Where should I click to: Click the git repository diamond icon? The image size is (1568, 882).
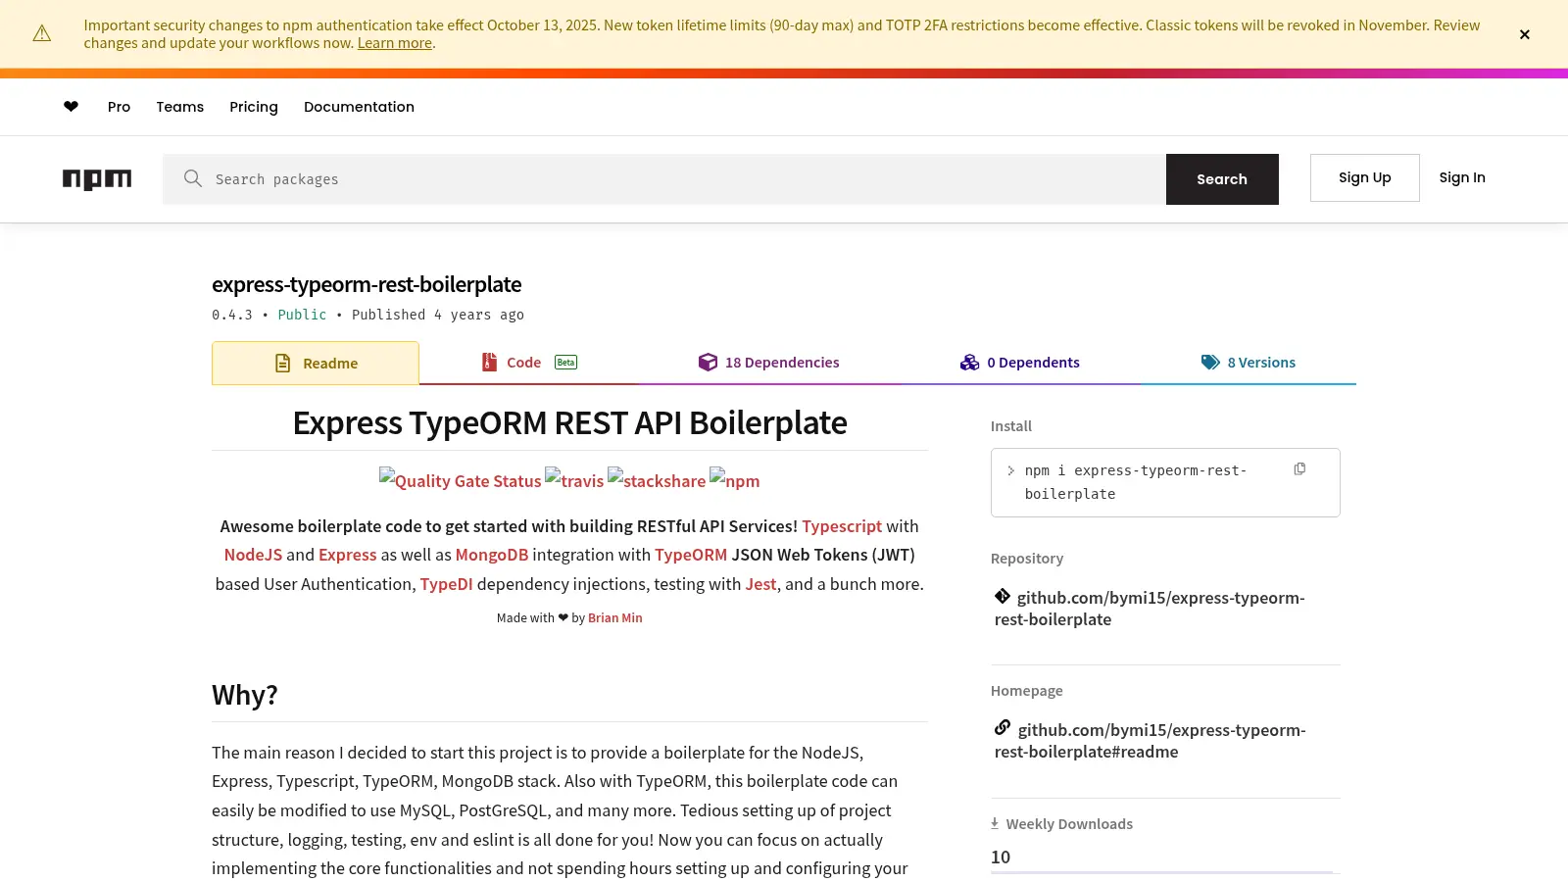(1003, 596)
